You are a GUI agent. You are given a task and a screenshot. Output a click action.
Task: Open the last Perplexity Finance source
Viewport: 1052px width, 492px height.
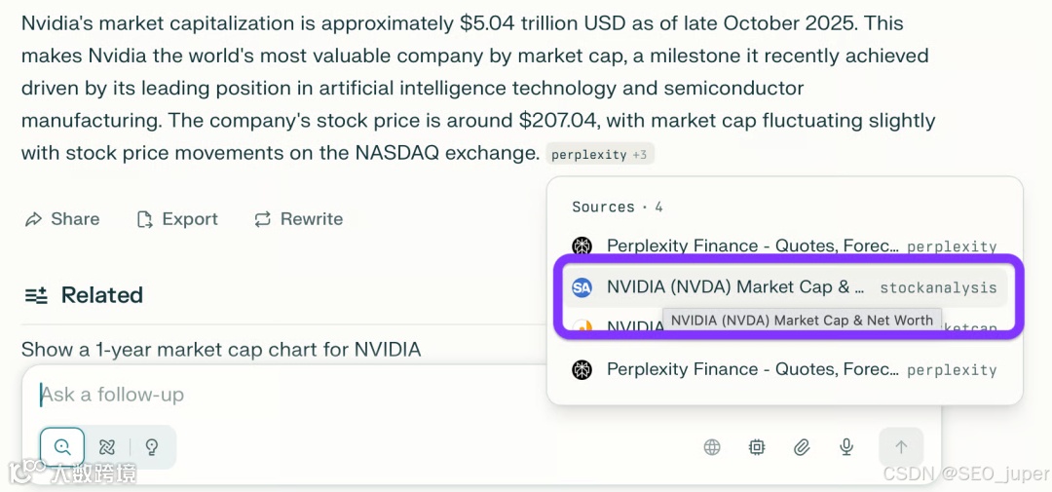pos(748,369)
